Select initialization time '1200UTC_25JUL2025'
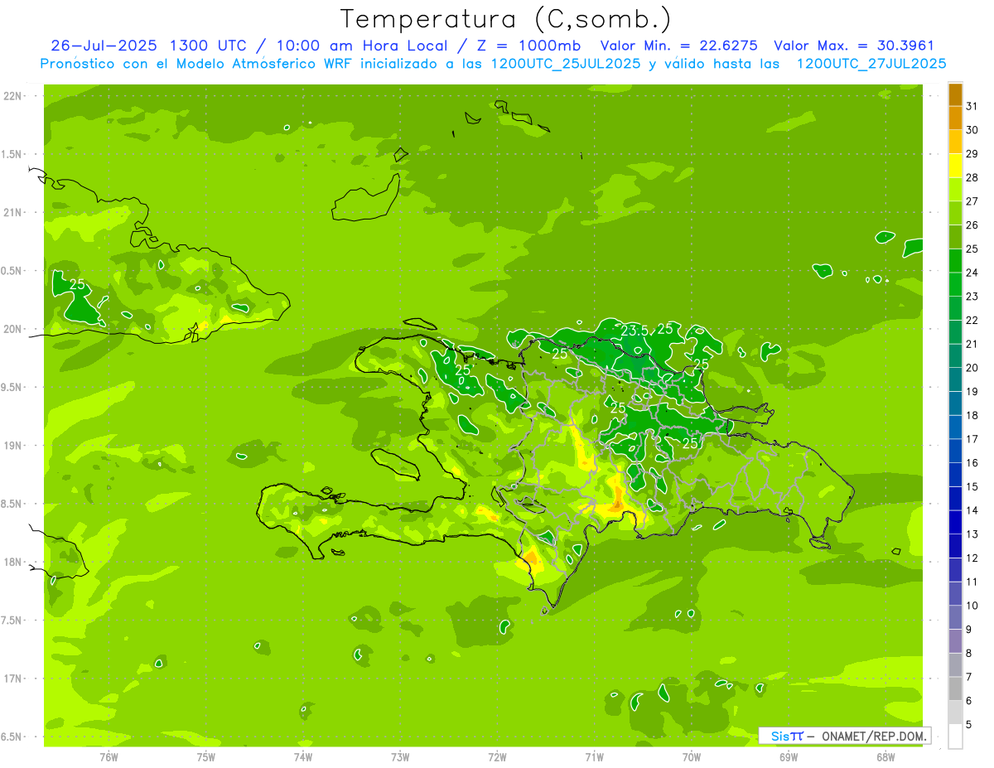Screen dimensions: 994x768 tap(567, 64)
